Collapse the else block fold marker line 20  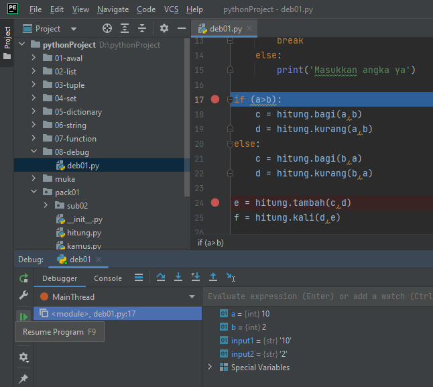coord(230,144)
